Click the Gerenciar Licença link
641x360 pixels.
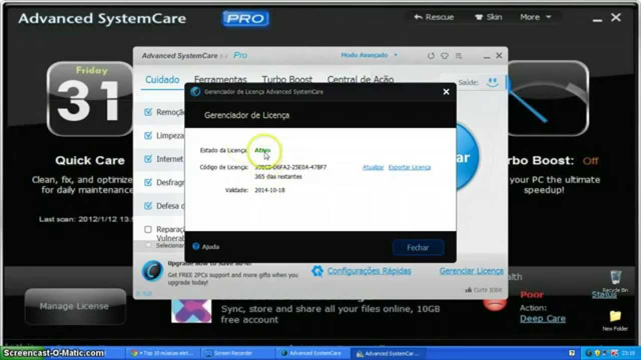tap(471, 271)
